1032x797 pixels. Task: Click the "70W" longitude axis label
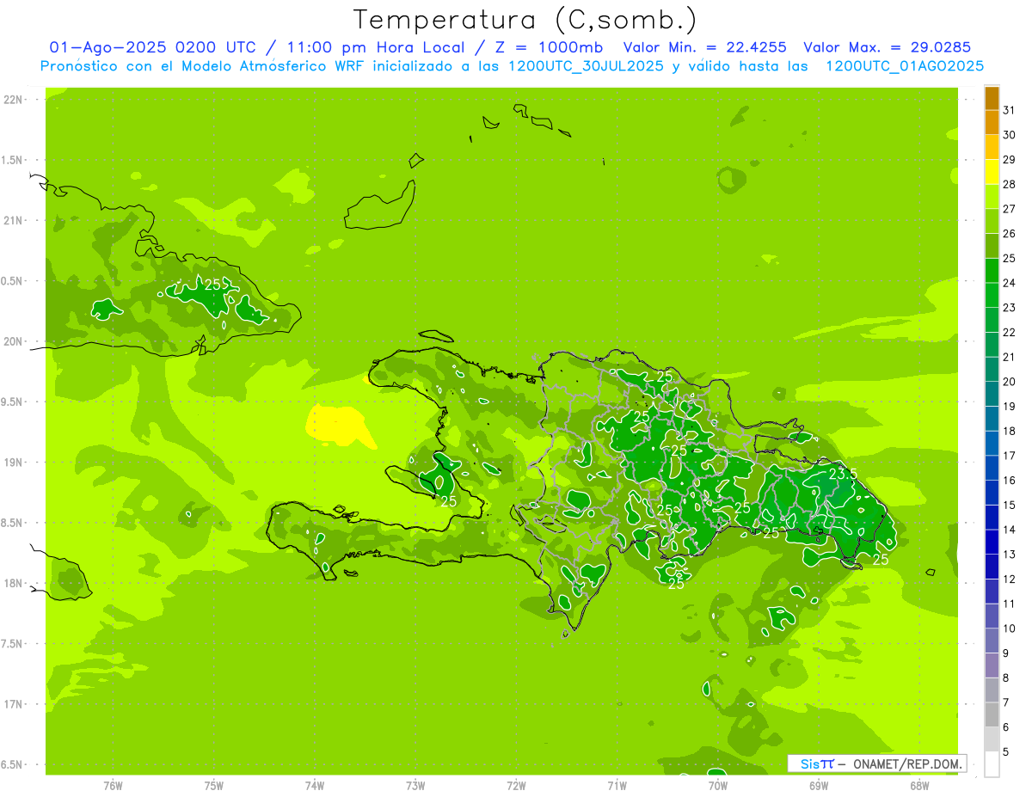(x=718, y=785)
